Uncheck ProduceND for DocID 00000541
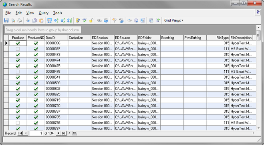This screenshot has height=145, width=264. coord(36,77)
